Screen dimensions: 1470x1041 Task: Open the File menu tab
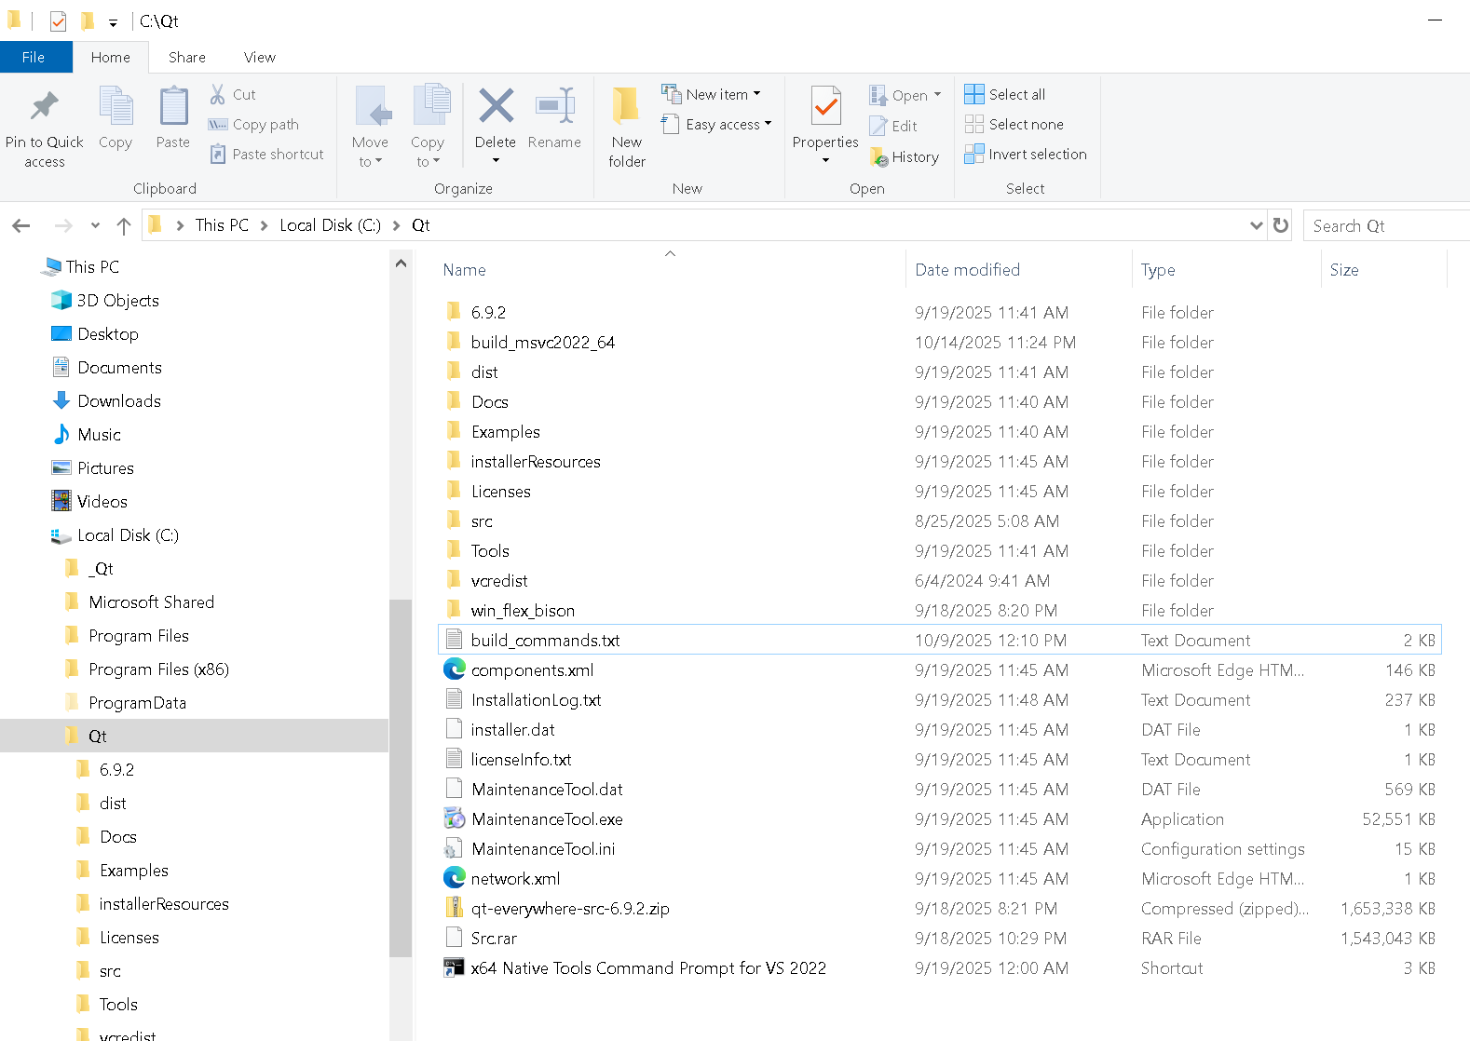(34, 57)
